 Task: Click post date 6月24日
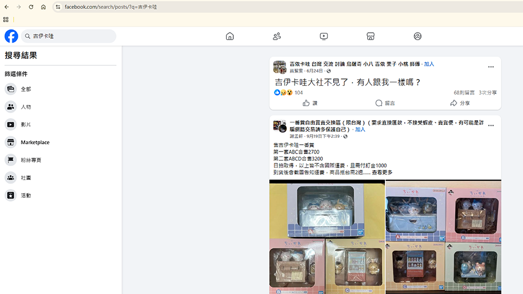(x=314, y=71)
